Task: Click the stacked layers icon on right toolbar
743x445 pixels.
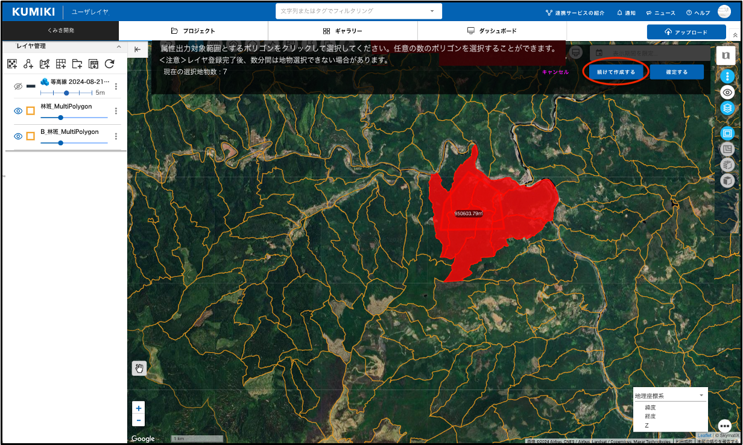Action: point(727,108)
